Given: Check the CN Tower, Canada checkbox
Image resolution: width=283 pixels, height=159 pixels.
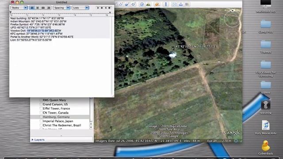Looking at the screenshot, I should (41, 113).
